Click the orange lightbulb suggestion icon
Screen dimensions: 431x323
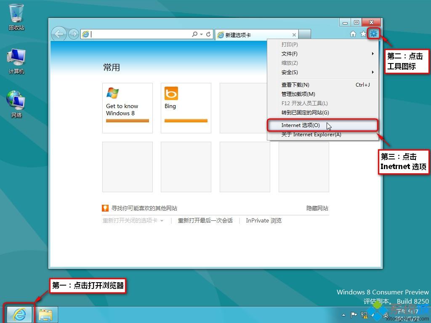pyautogui.click(x=105, y=208)
